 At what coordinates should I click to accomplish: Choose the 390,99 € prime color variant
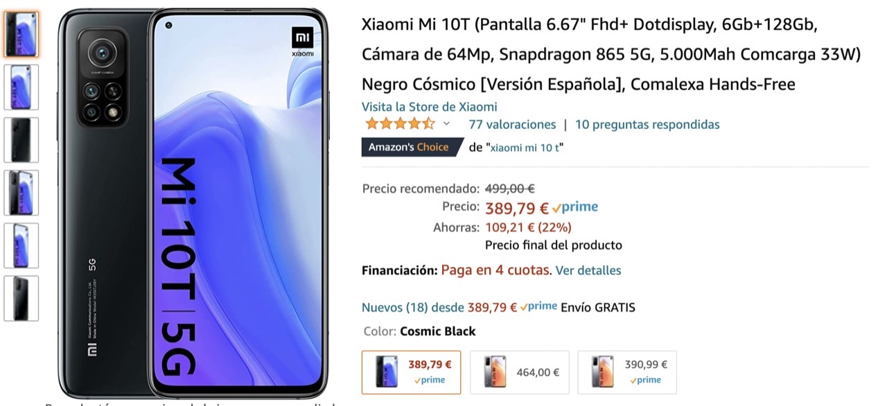pos(627,372)
